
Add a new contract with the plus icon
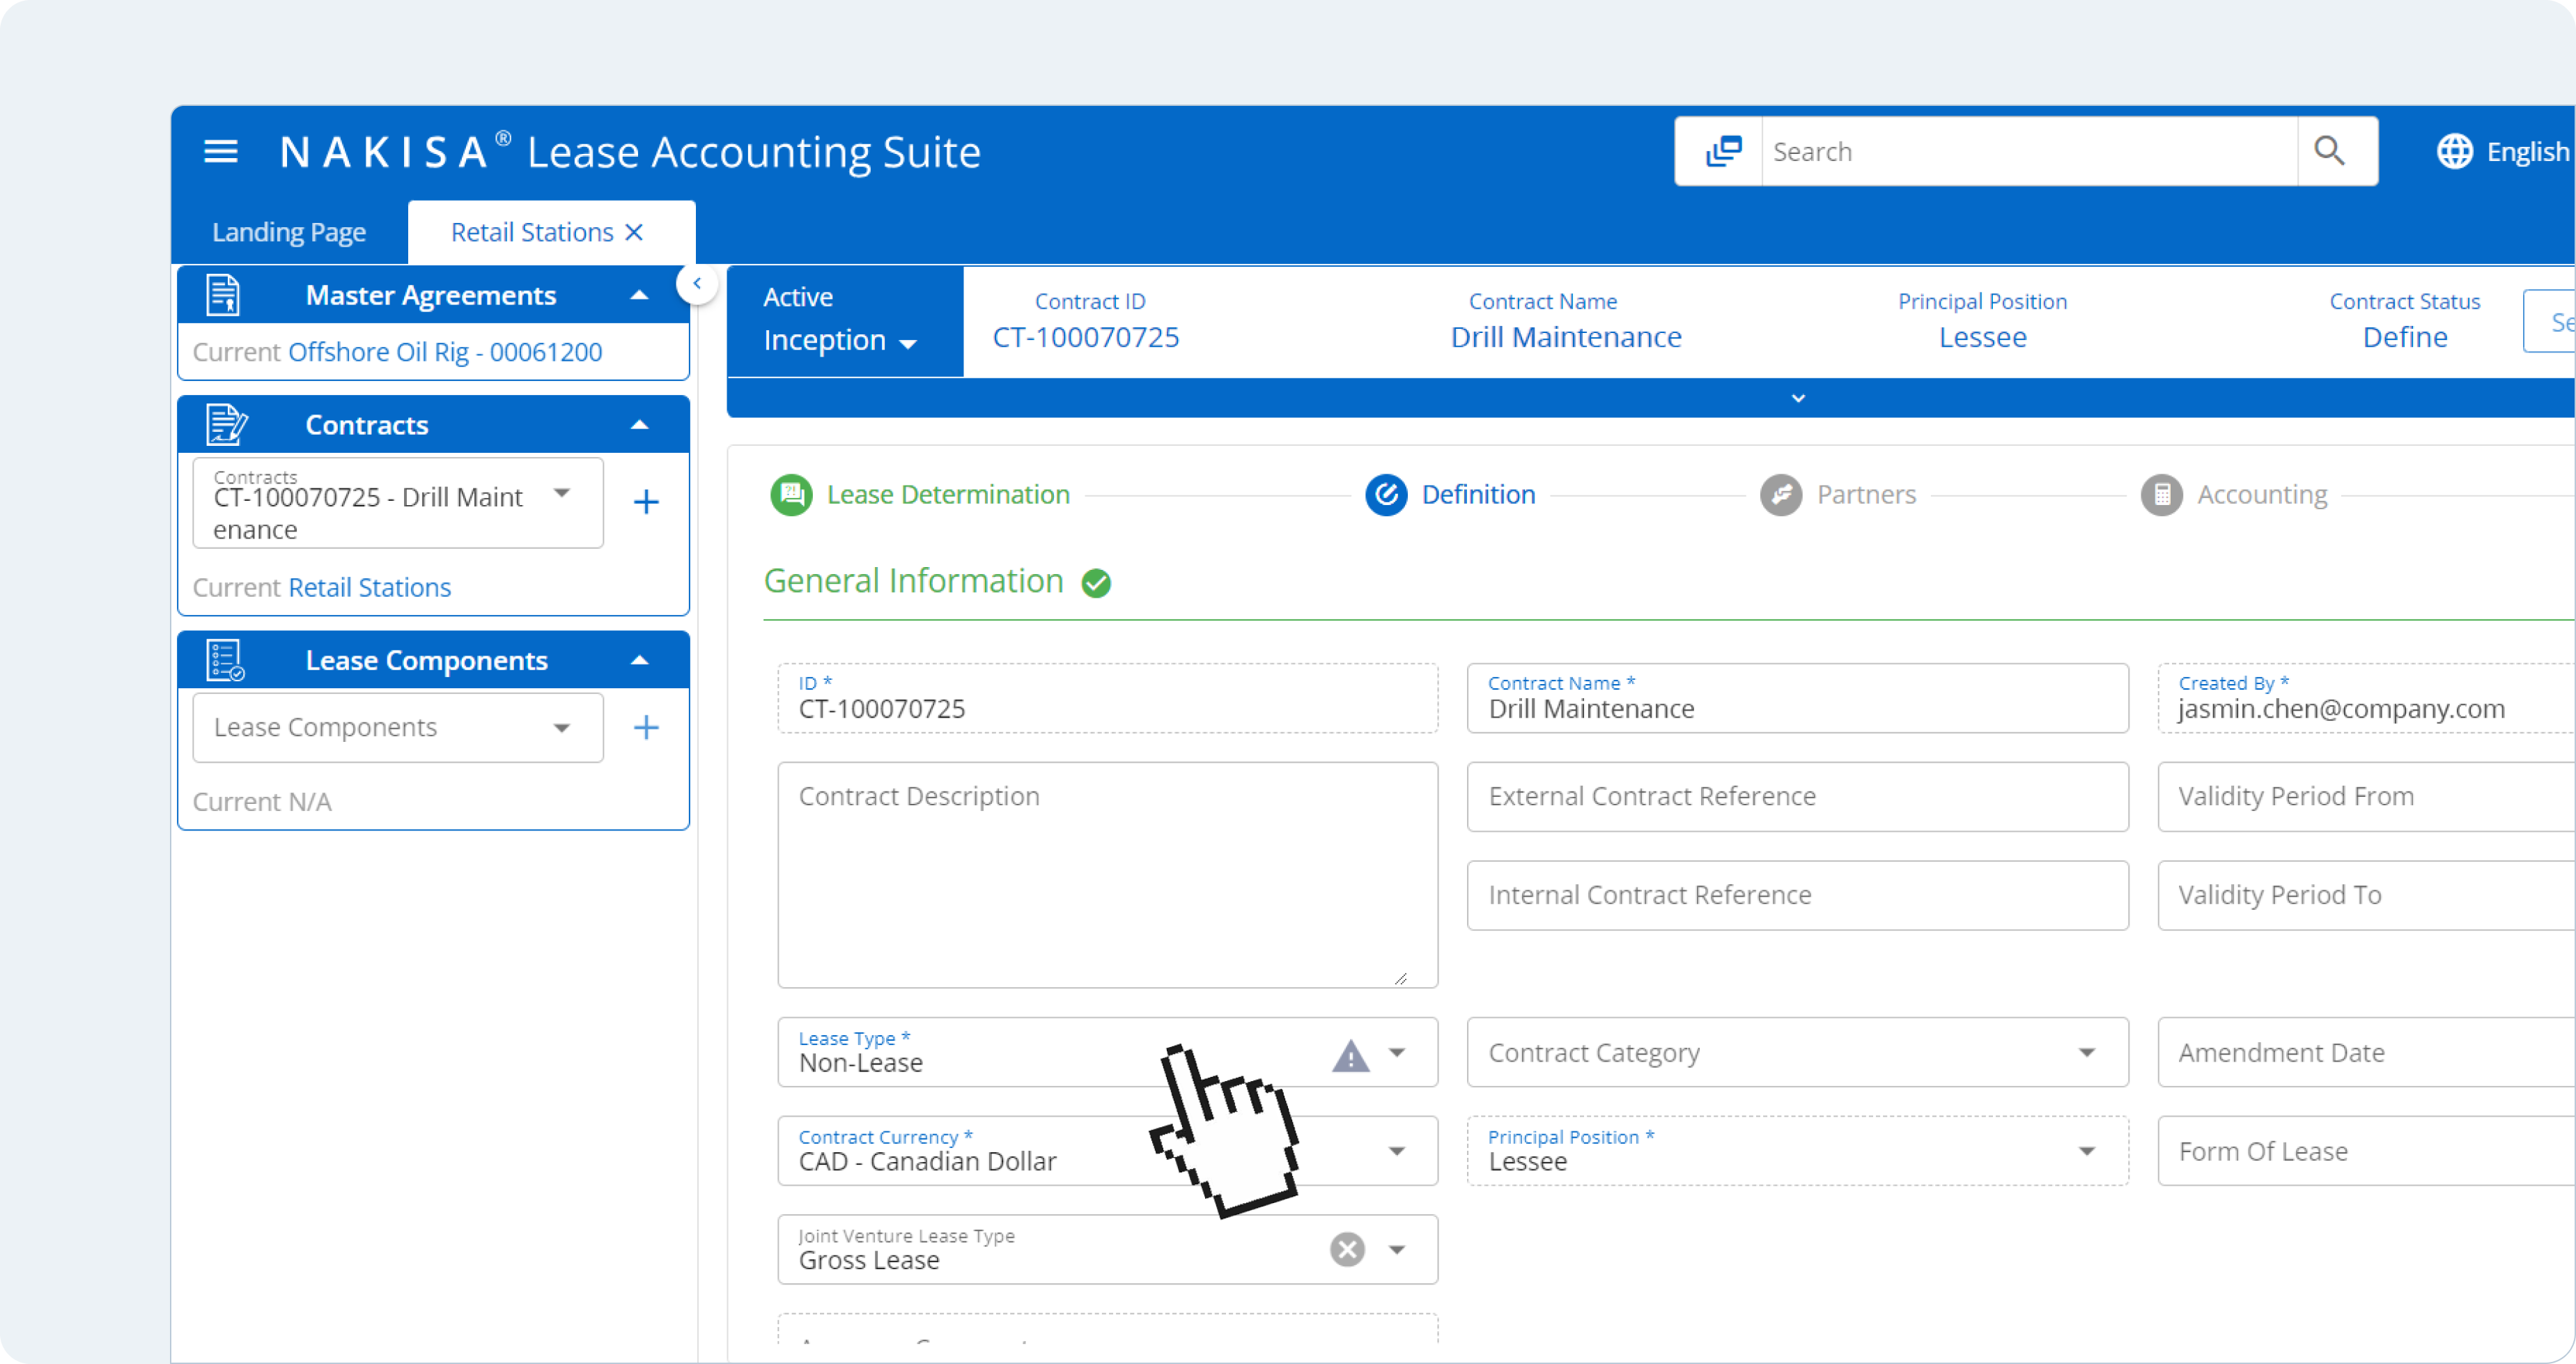point(646,501)
